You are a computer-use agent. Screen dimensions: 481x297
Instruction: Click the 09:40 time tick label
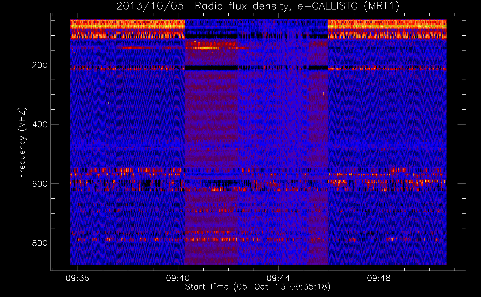[178, 278]
